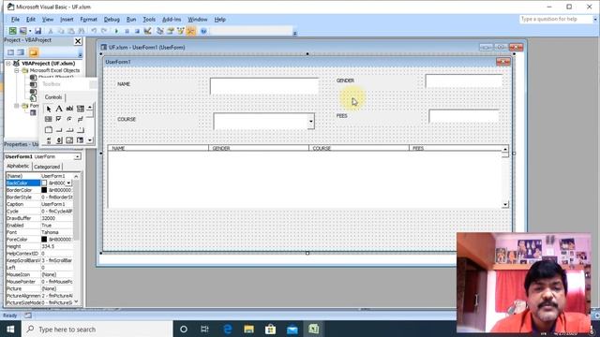Close the Project - VBAProject panel
600x337 pixels.
[78, 41]
